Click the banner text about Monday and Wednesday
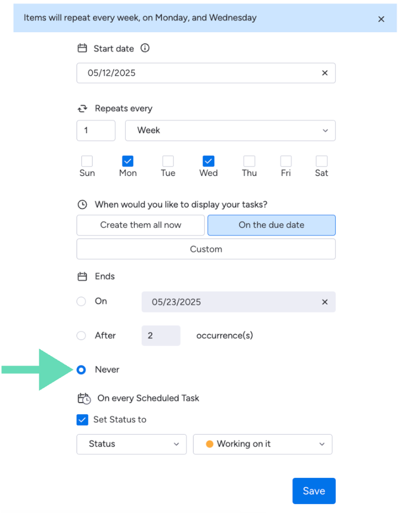Screen dimensions: 405x513 click(x=140, y=18)
